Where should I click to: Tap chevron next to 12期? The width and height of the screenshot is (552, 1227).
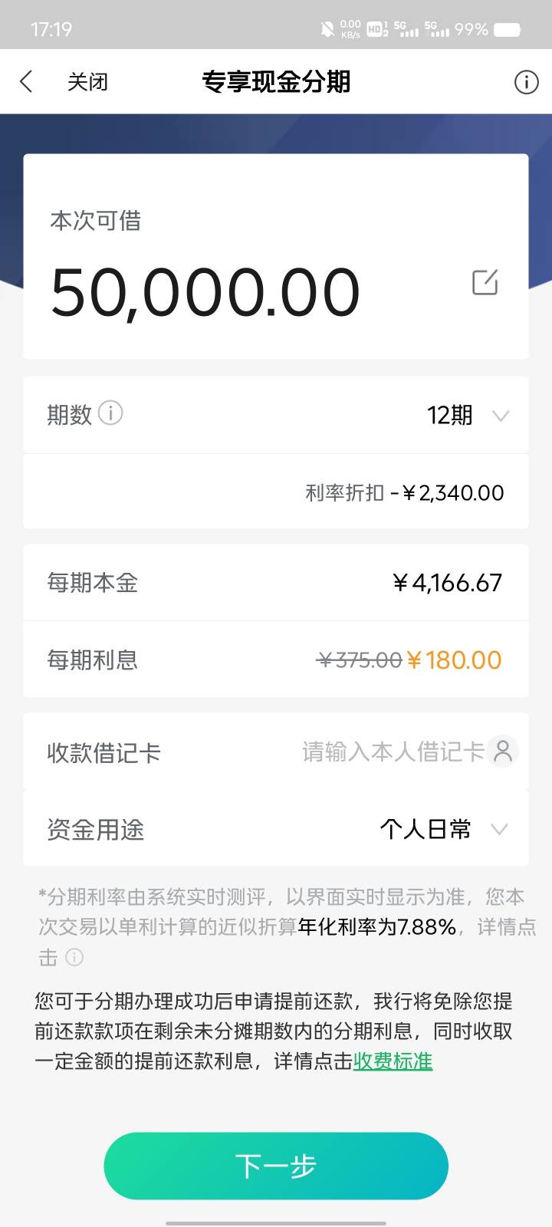(501, 416)
